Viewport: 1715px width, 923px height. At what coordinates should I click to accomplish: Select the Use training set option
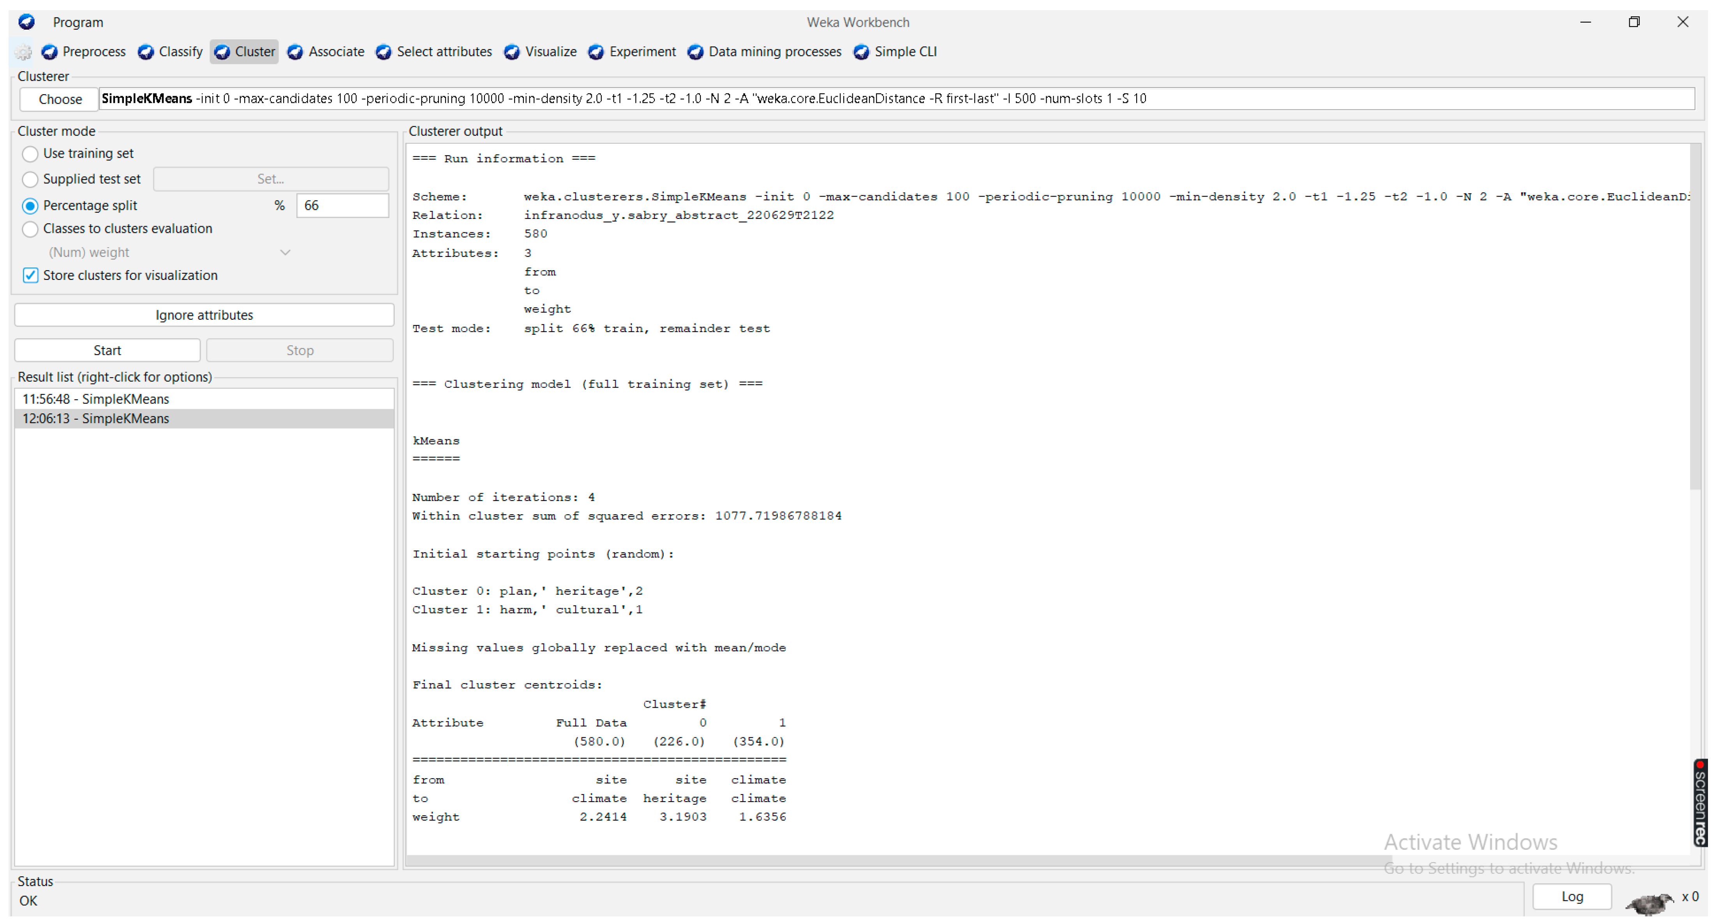(30, 154)
